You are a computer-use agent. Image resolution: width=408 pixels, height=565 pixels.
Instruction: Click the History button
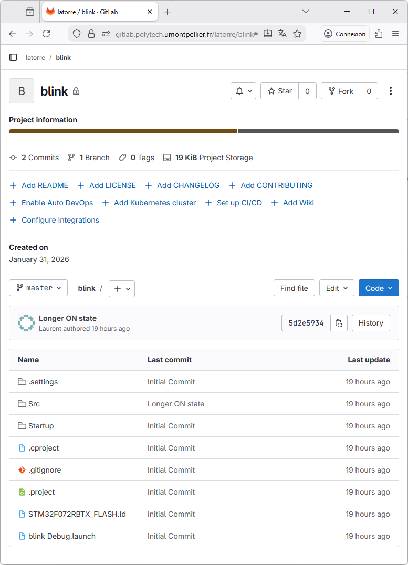[371, 323]
